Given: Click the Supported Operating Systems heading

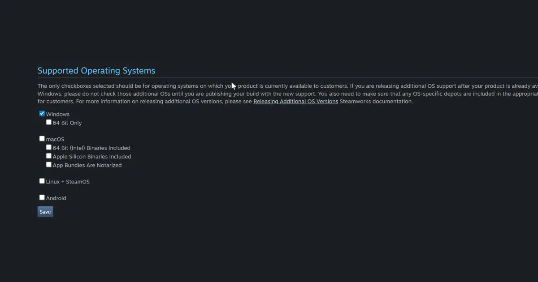Looking at the screenshot, I should 96,71.
